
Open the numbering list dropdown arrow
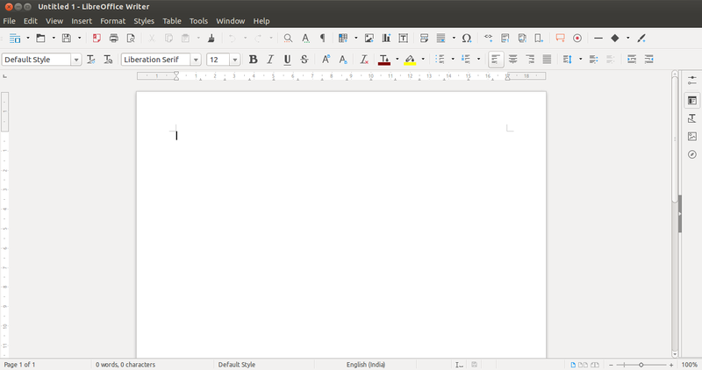tap(478, 60)
